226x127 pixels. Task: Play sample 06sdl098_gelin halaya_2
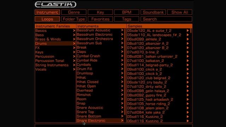point(188,91)
